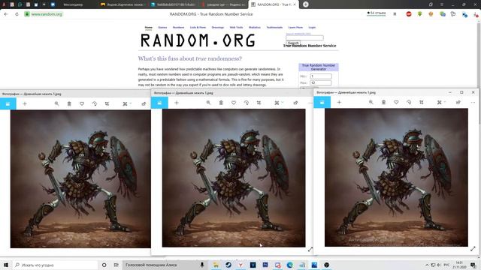Zoom the image in middle Photos window
This screenshot has height=270, width=481.
(209, 103)
